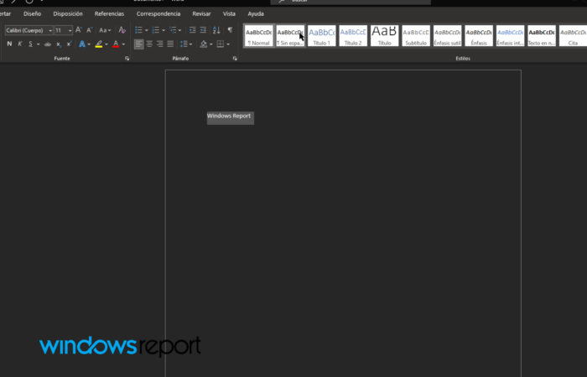Screen dimensions: 587x377
Task: Expand the numbering library arrow
Action: click(x=164, y=30)
